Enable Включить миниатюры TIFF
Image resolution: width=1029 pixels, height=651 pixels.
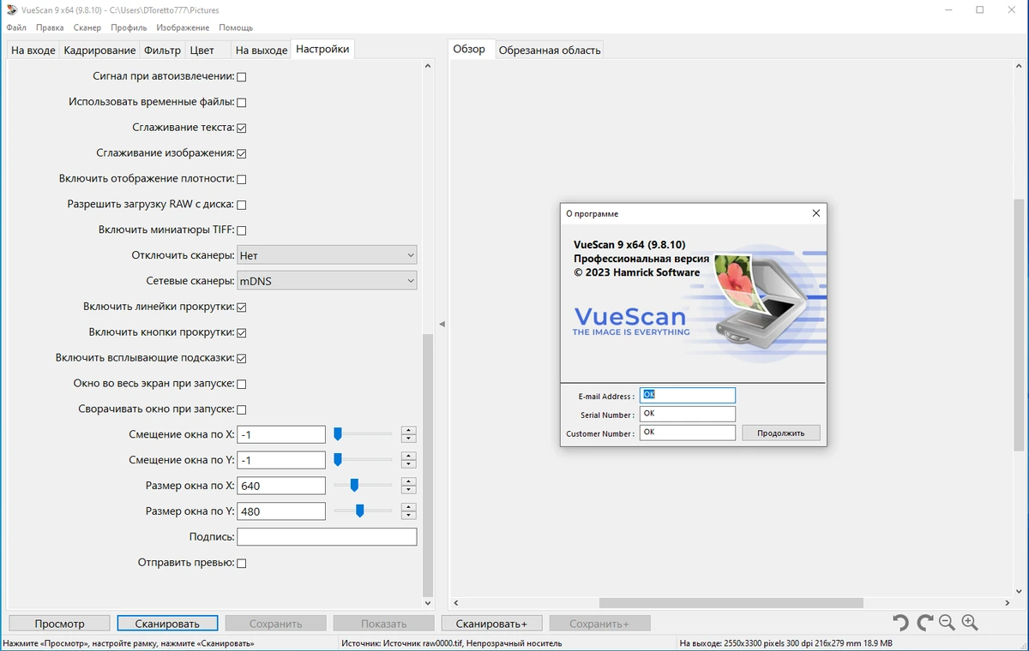click(x=241, y=230)
